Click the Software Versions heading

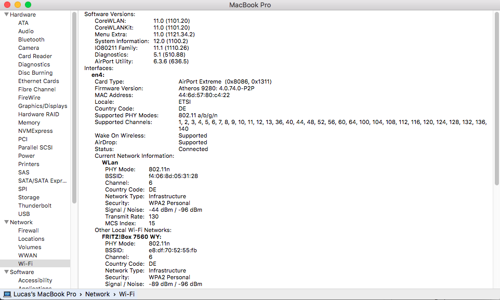110,14
